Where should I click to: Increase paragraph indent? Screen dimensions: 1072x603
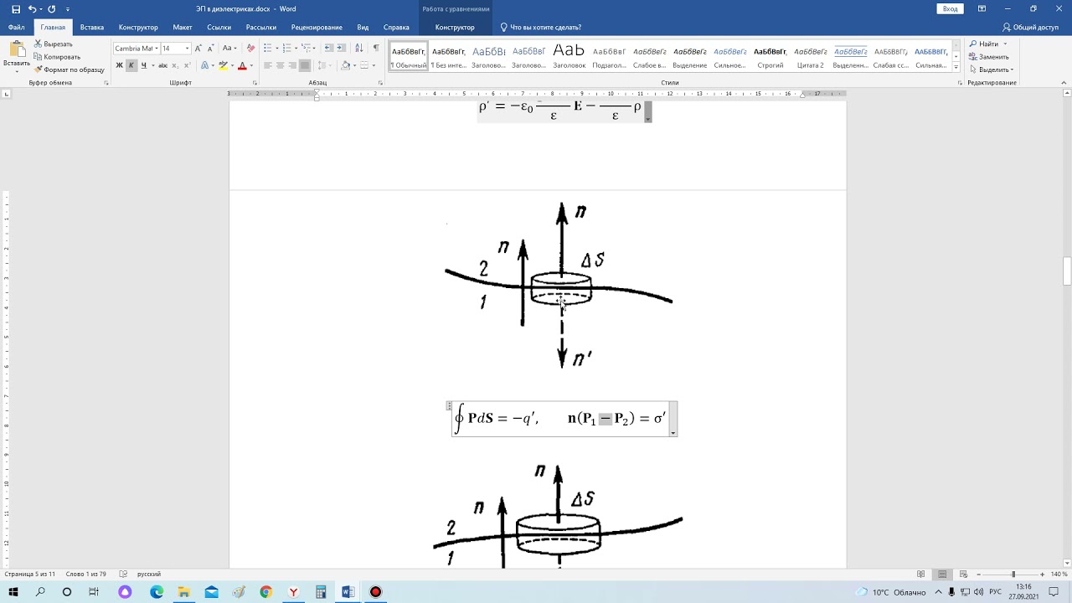[x=342, y=49]
